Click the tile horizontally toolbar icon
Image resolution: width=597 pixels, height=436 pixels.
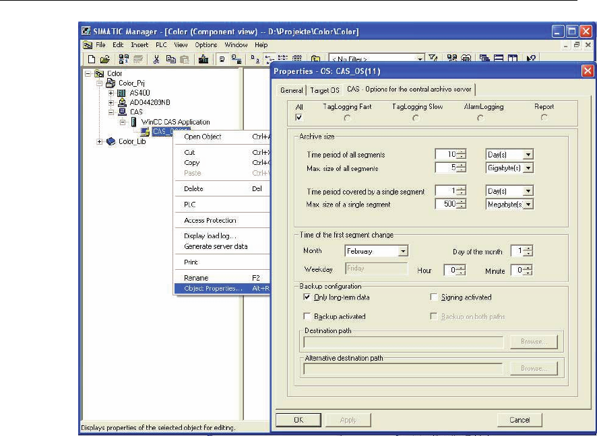(499, 58)
